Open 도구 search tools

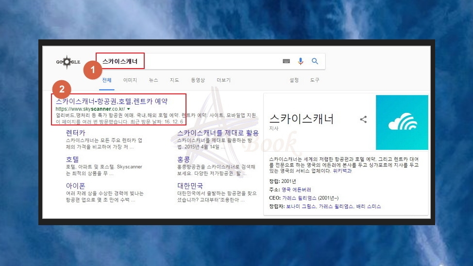(315, 80)
